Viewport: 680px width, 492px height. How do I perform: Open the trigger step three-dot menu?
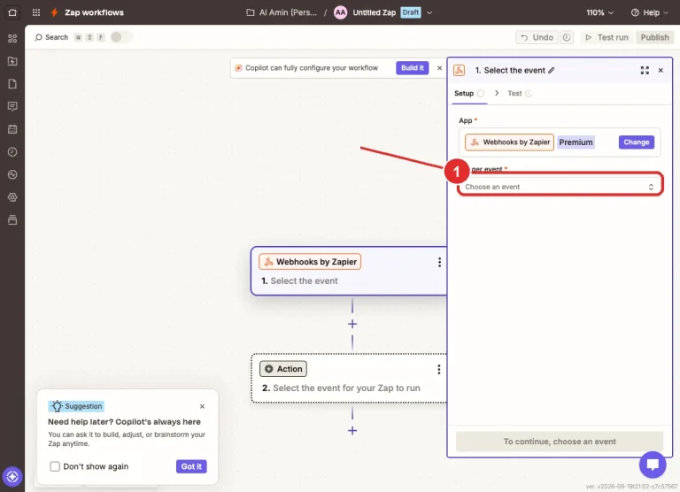[439, 262]
